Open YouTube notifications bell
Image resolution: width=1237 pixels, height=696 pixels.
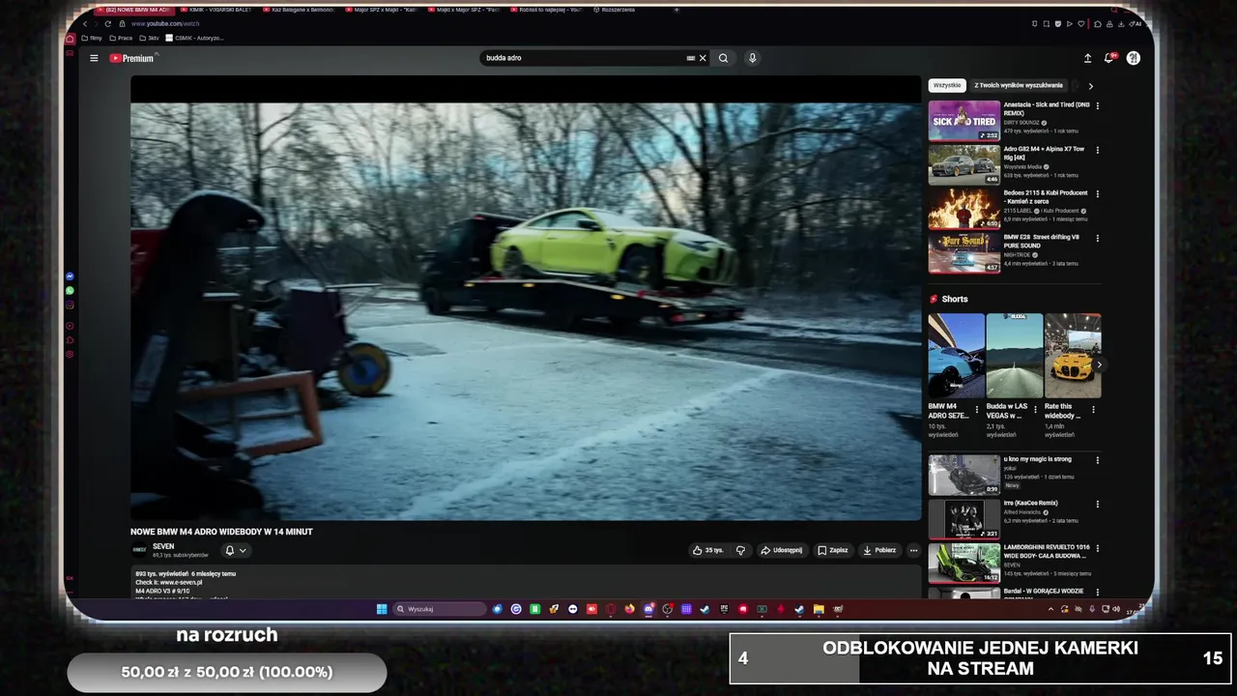1109,58
